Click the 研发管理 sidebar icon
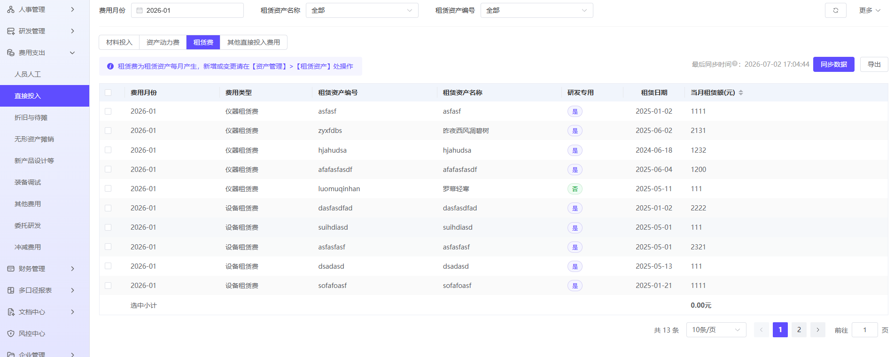 tap(11, 31)
